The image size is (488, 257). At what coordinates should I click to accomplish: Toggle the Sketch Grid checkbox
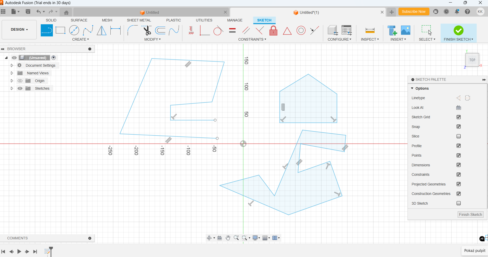(x=459, y=117)
